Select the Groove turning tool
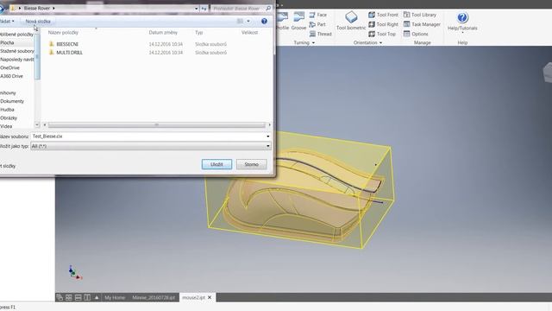This screenshot has height=311, width=552. pyautogui.click(x=298, y=21)
